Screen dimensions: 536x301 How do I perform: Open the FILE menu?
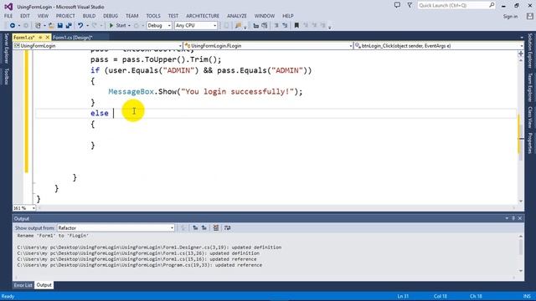8,16
